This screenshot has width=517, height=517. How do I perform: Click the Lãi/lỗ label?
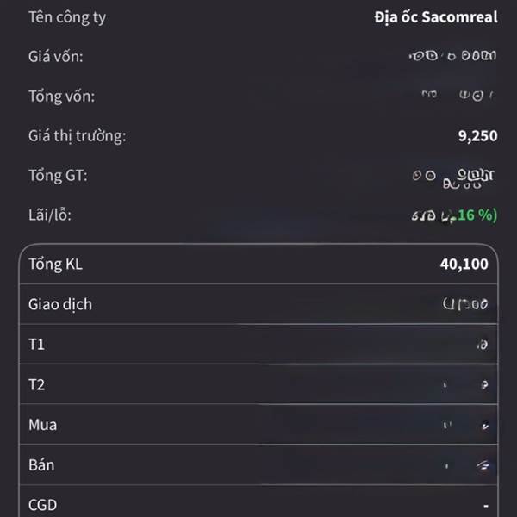tap(50, 215)
